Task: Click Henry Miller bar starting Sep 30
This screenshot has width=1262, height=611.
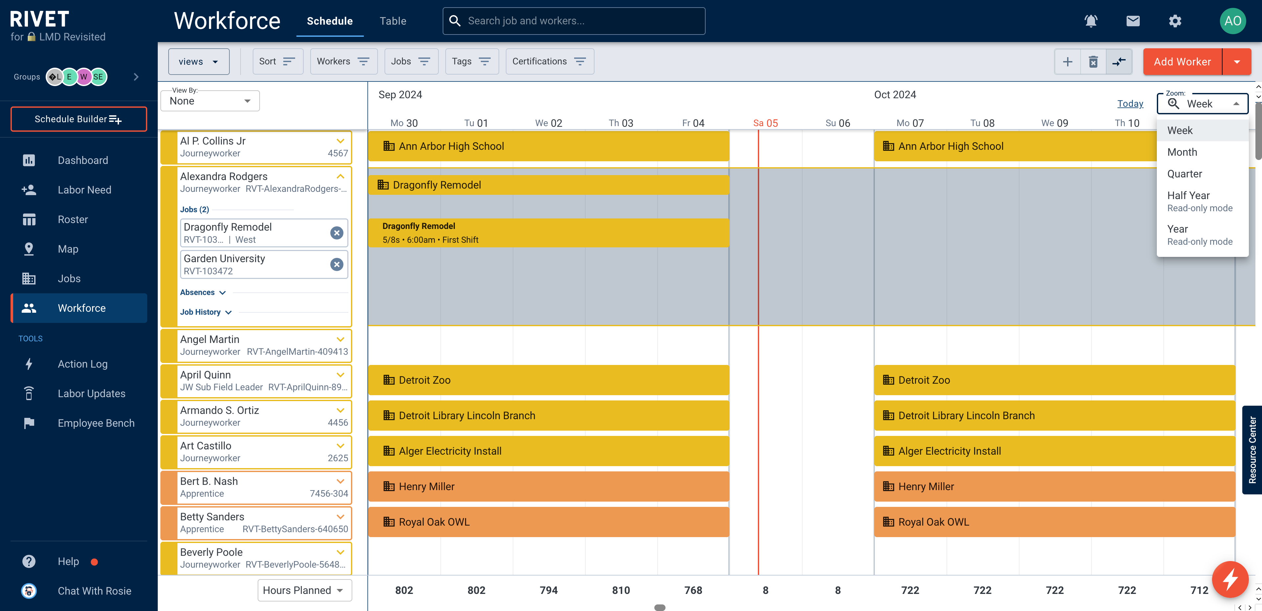Action: point(549,487)
